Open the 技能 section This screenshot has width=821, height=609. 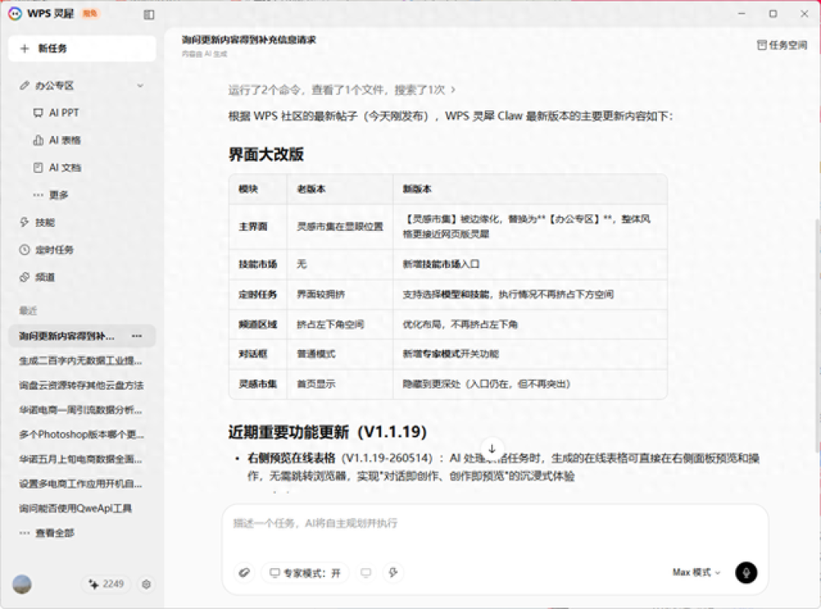pyautogui.click(x=45, y=222)
